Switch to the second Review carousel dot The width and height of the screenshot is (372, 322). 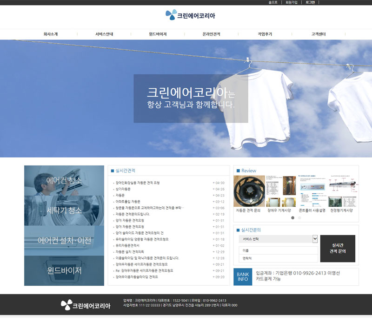299,217
